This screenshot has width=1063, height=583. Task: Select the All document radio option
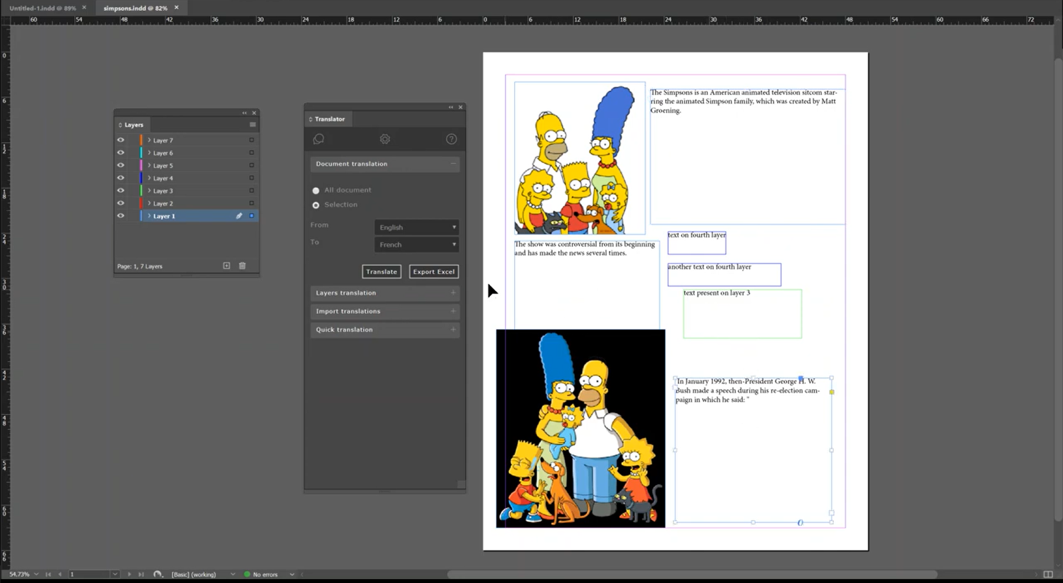[316, 191]
